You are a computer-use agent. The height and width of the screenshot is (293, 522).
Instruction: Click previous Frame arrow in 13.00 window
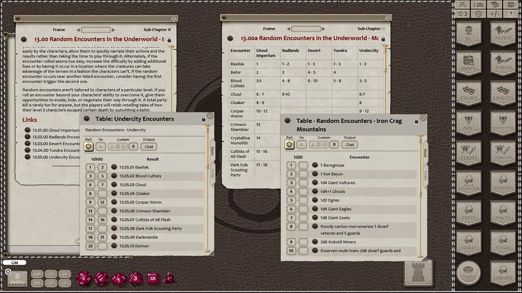[78, 30]
